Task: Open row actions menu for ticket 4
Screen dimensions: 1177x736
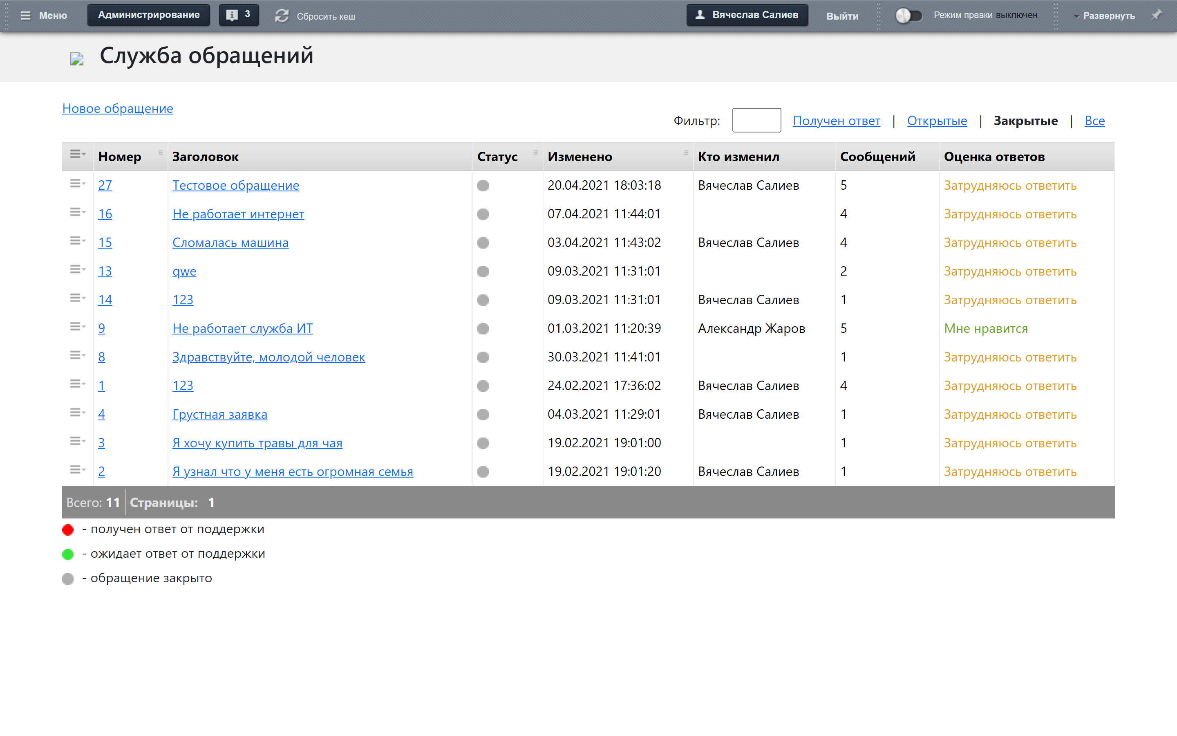Action: coord(77,413)
